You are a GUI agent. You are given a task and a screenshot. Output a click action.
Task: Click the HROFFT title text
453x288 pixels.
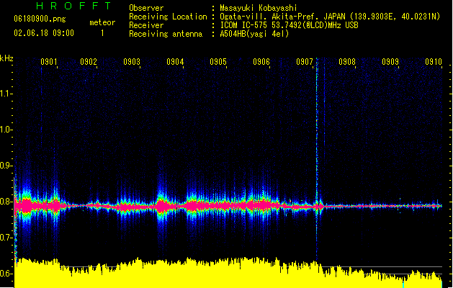(74, 6)
